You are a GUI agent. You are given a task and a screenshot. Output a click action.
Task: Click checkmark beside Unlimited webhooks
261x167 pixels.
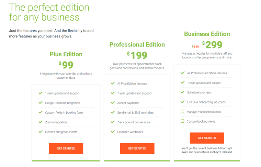tap(113, 132)
